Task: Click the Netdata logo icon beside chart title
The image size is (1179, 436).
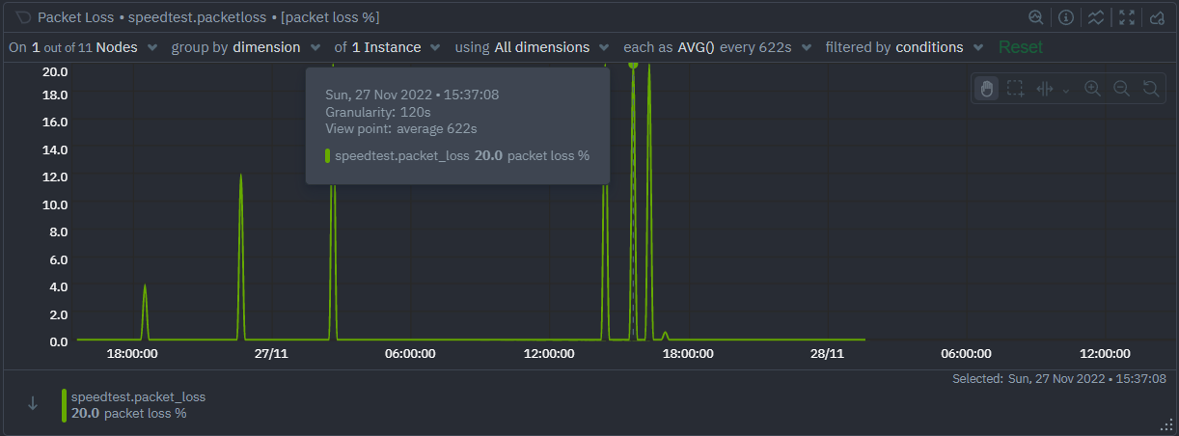Action: click(23, 17)
